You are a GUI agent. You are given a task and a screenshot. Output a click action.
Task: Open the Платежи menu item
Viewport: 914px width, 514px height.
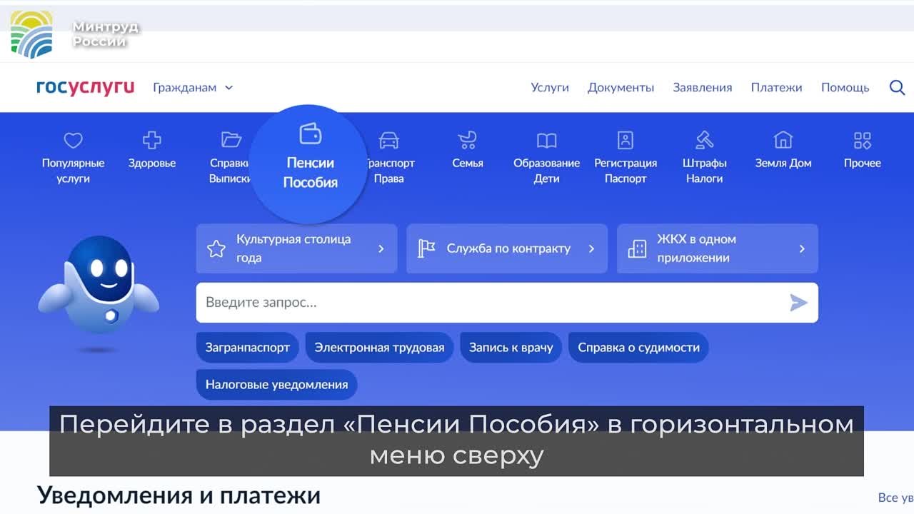pyautogui.click(x=776, y=87)
